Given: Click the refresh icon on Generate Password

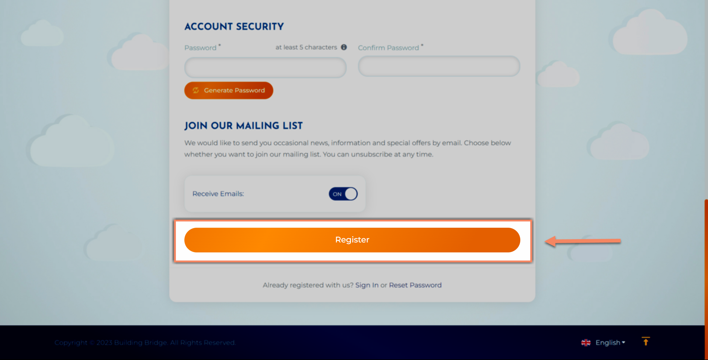Looking at the screenshot, I should [196, 90].
